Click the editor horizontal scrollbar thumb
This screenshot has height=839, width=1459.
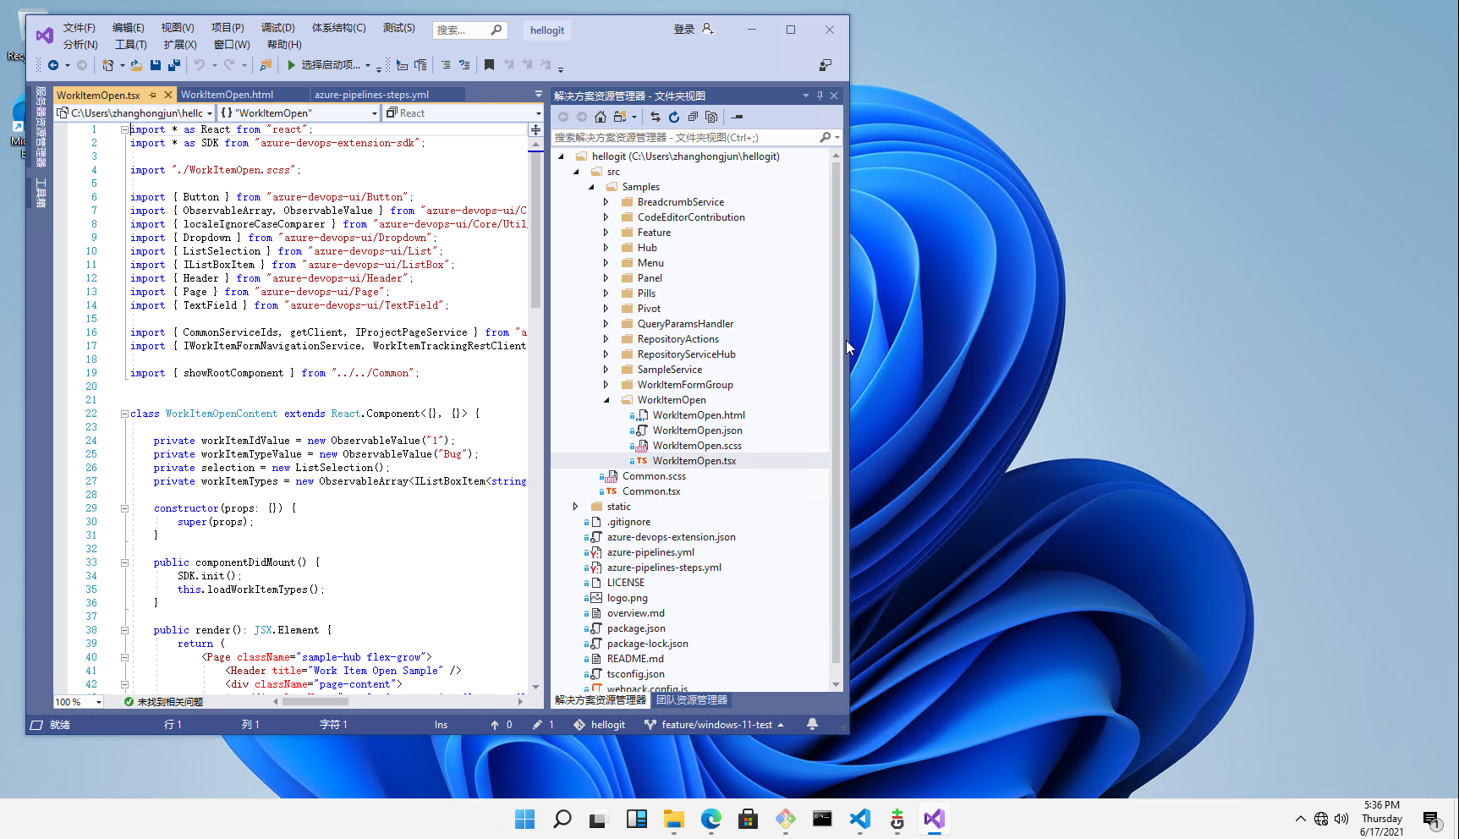point(315,701)
